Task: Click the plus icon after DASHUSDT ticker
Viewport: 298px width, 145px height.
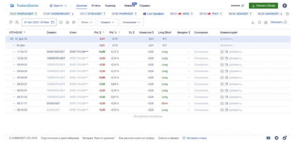Action: tap(288, 14)
